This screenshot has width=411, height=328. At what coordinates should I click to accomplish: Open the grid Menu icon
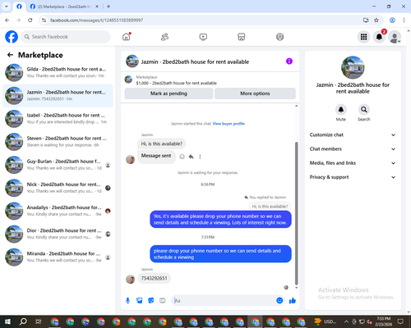[363, 37]
